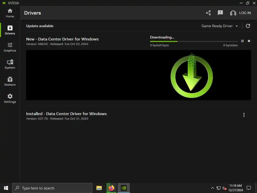Click Version 566.03 release text
This screenshot has width=257, height=193.
[57, 44]
